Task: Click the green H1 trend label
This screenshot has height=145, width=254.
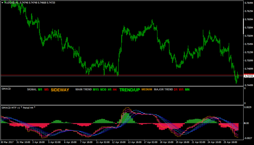Action: click(110, 90)
